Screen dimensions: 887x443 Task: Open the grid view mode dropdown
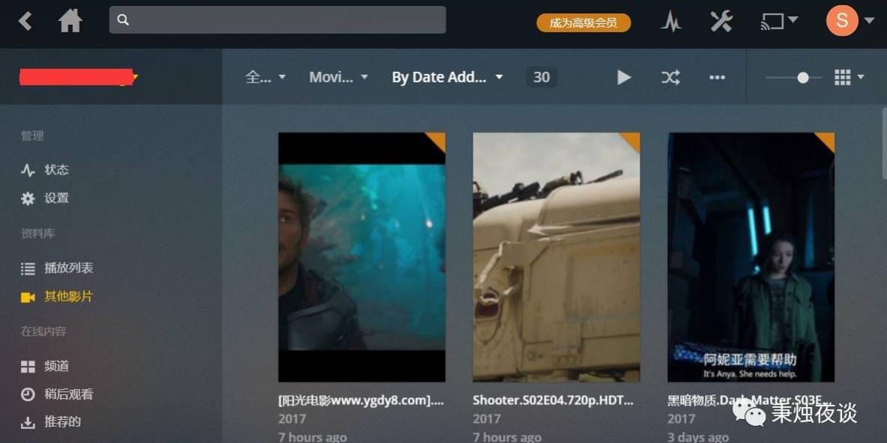click(849, 77)
